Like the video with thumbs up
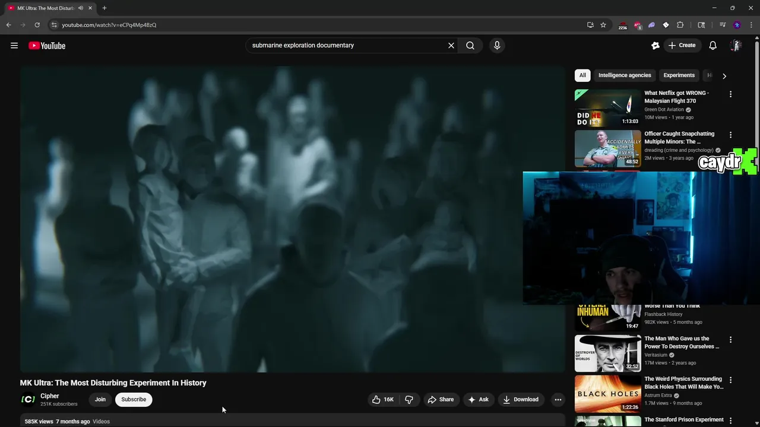Viewport: 760px width, 427px height. tap(383, 400)
